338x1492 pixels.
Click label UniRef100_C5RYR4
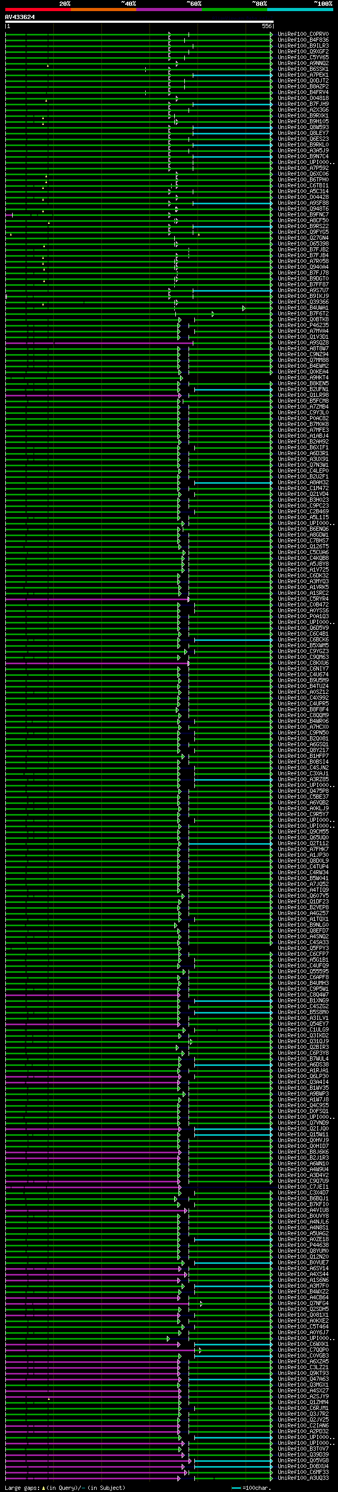(x=303, y=599)
